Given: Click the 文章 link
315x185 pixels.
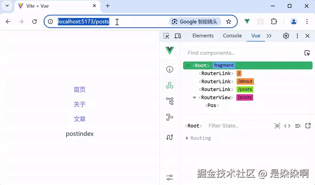Looking at the screenshot, I should (80, 119).
